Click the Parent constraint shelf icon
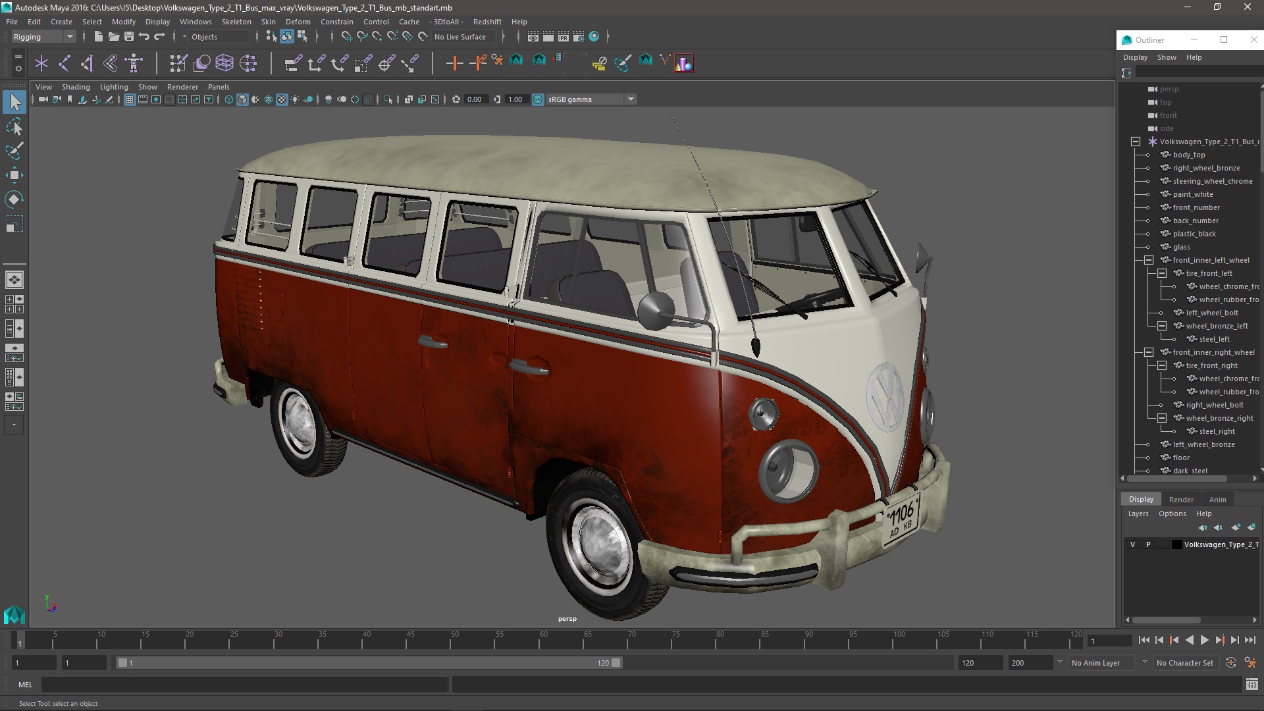The width and height of the screenshot is (1264, 711). 293,63
